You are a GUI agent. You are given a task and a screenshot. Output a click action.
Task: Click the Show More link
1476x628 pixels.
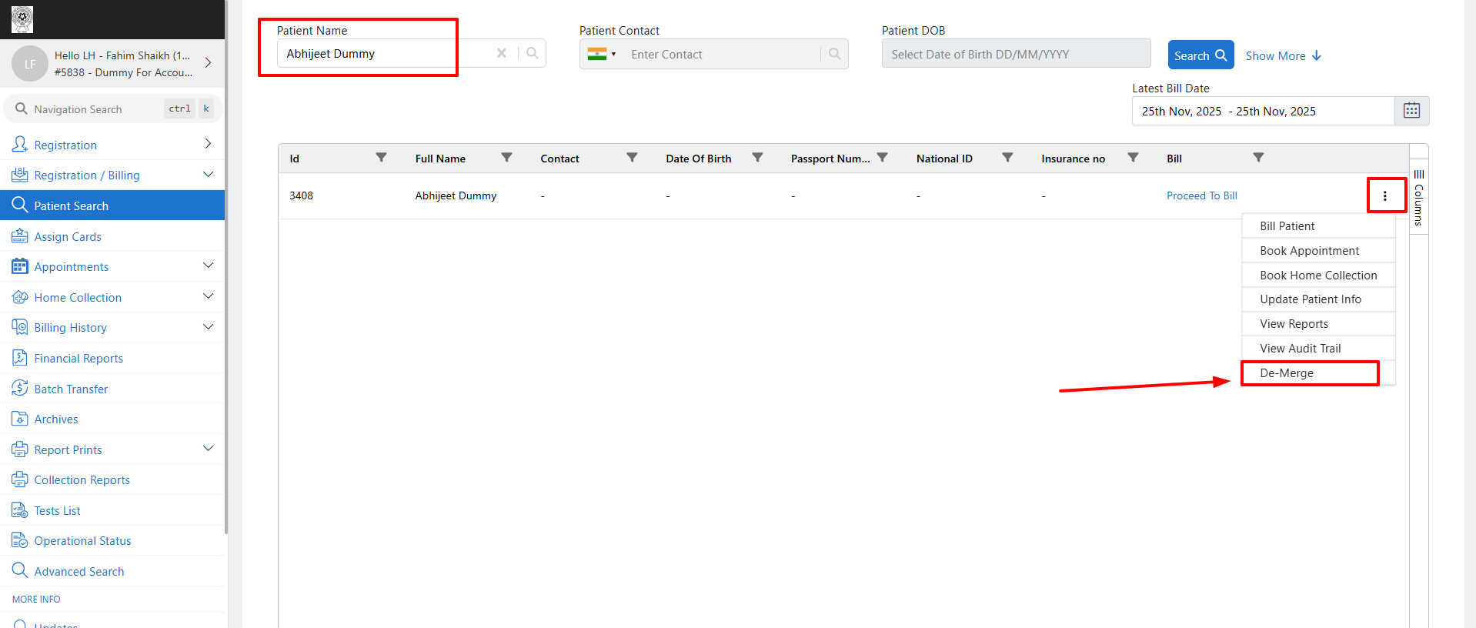pyautogui.click(x=1283, y=55)
